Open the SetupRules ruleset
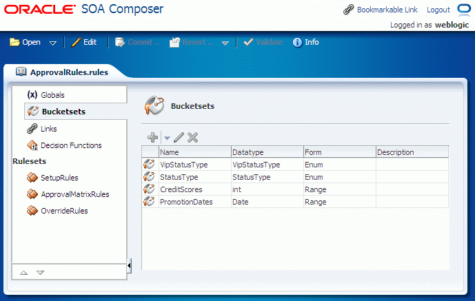The image size is (475, 301). (59, 178)
